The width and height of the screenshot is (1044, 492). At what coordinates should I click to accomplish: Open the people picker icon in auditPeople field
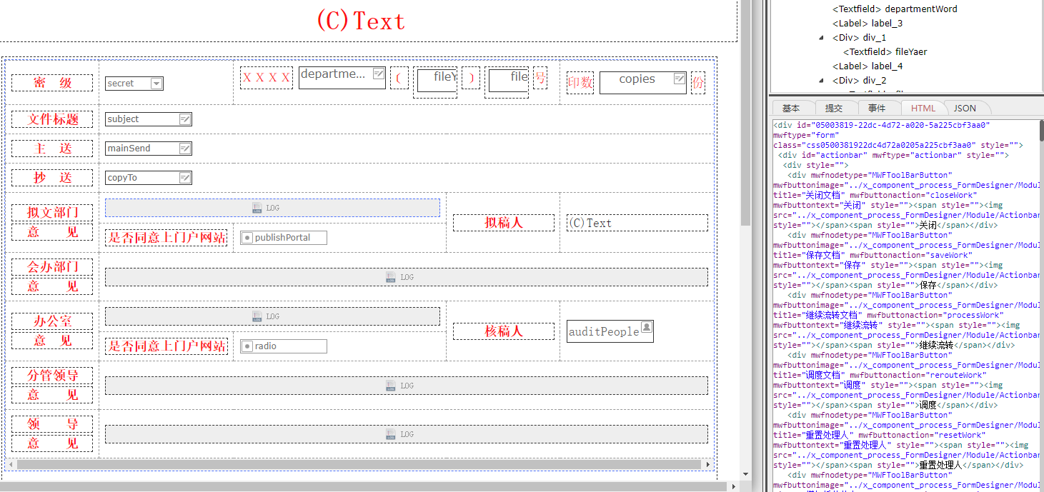coord(647,327)
